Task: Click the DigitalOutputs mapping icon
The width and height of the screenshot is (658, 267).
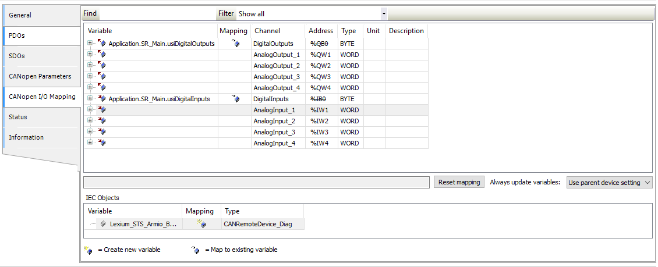Action: (x=235, y=44)
